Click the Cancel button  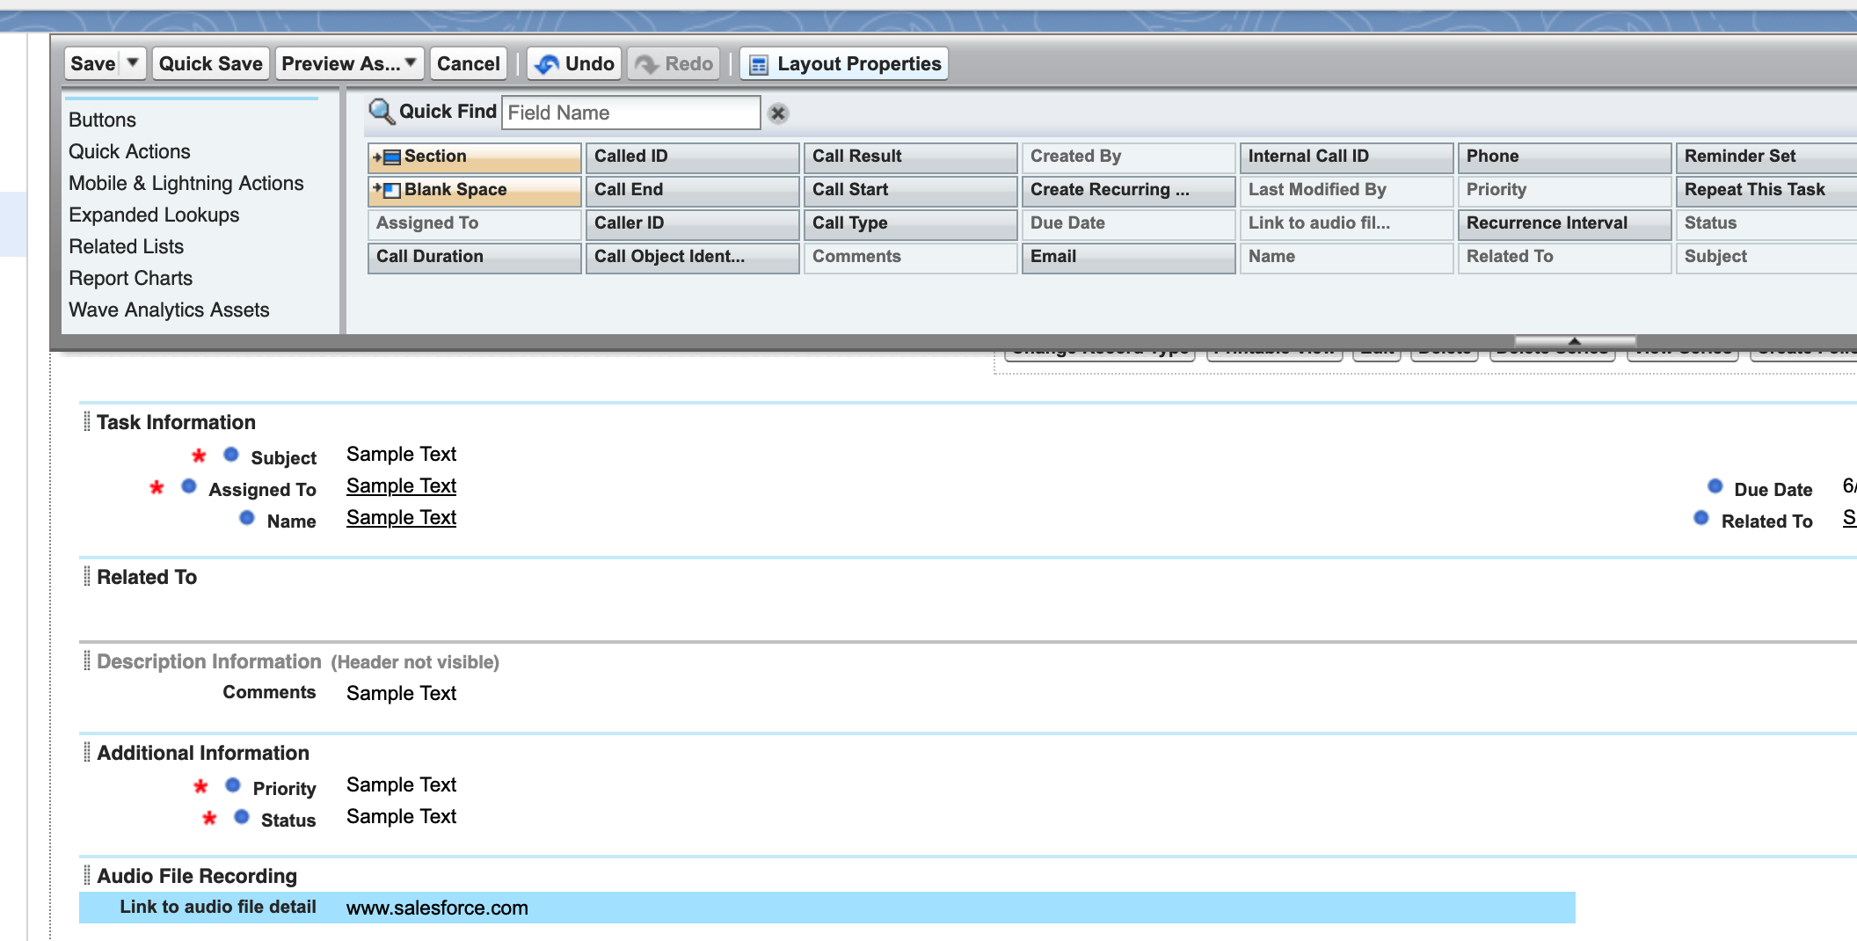click(469, 63)
